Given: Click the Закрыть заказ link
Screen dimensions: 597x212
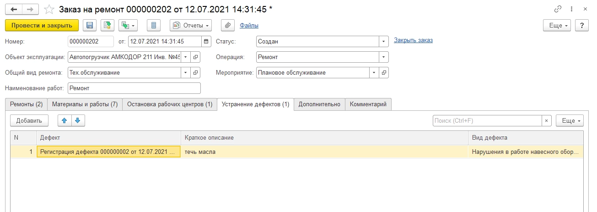Looking at the screenshot, I should click(413, 40).
